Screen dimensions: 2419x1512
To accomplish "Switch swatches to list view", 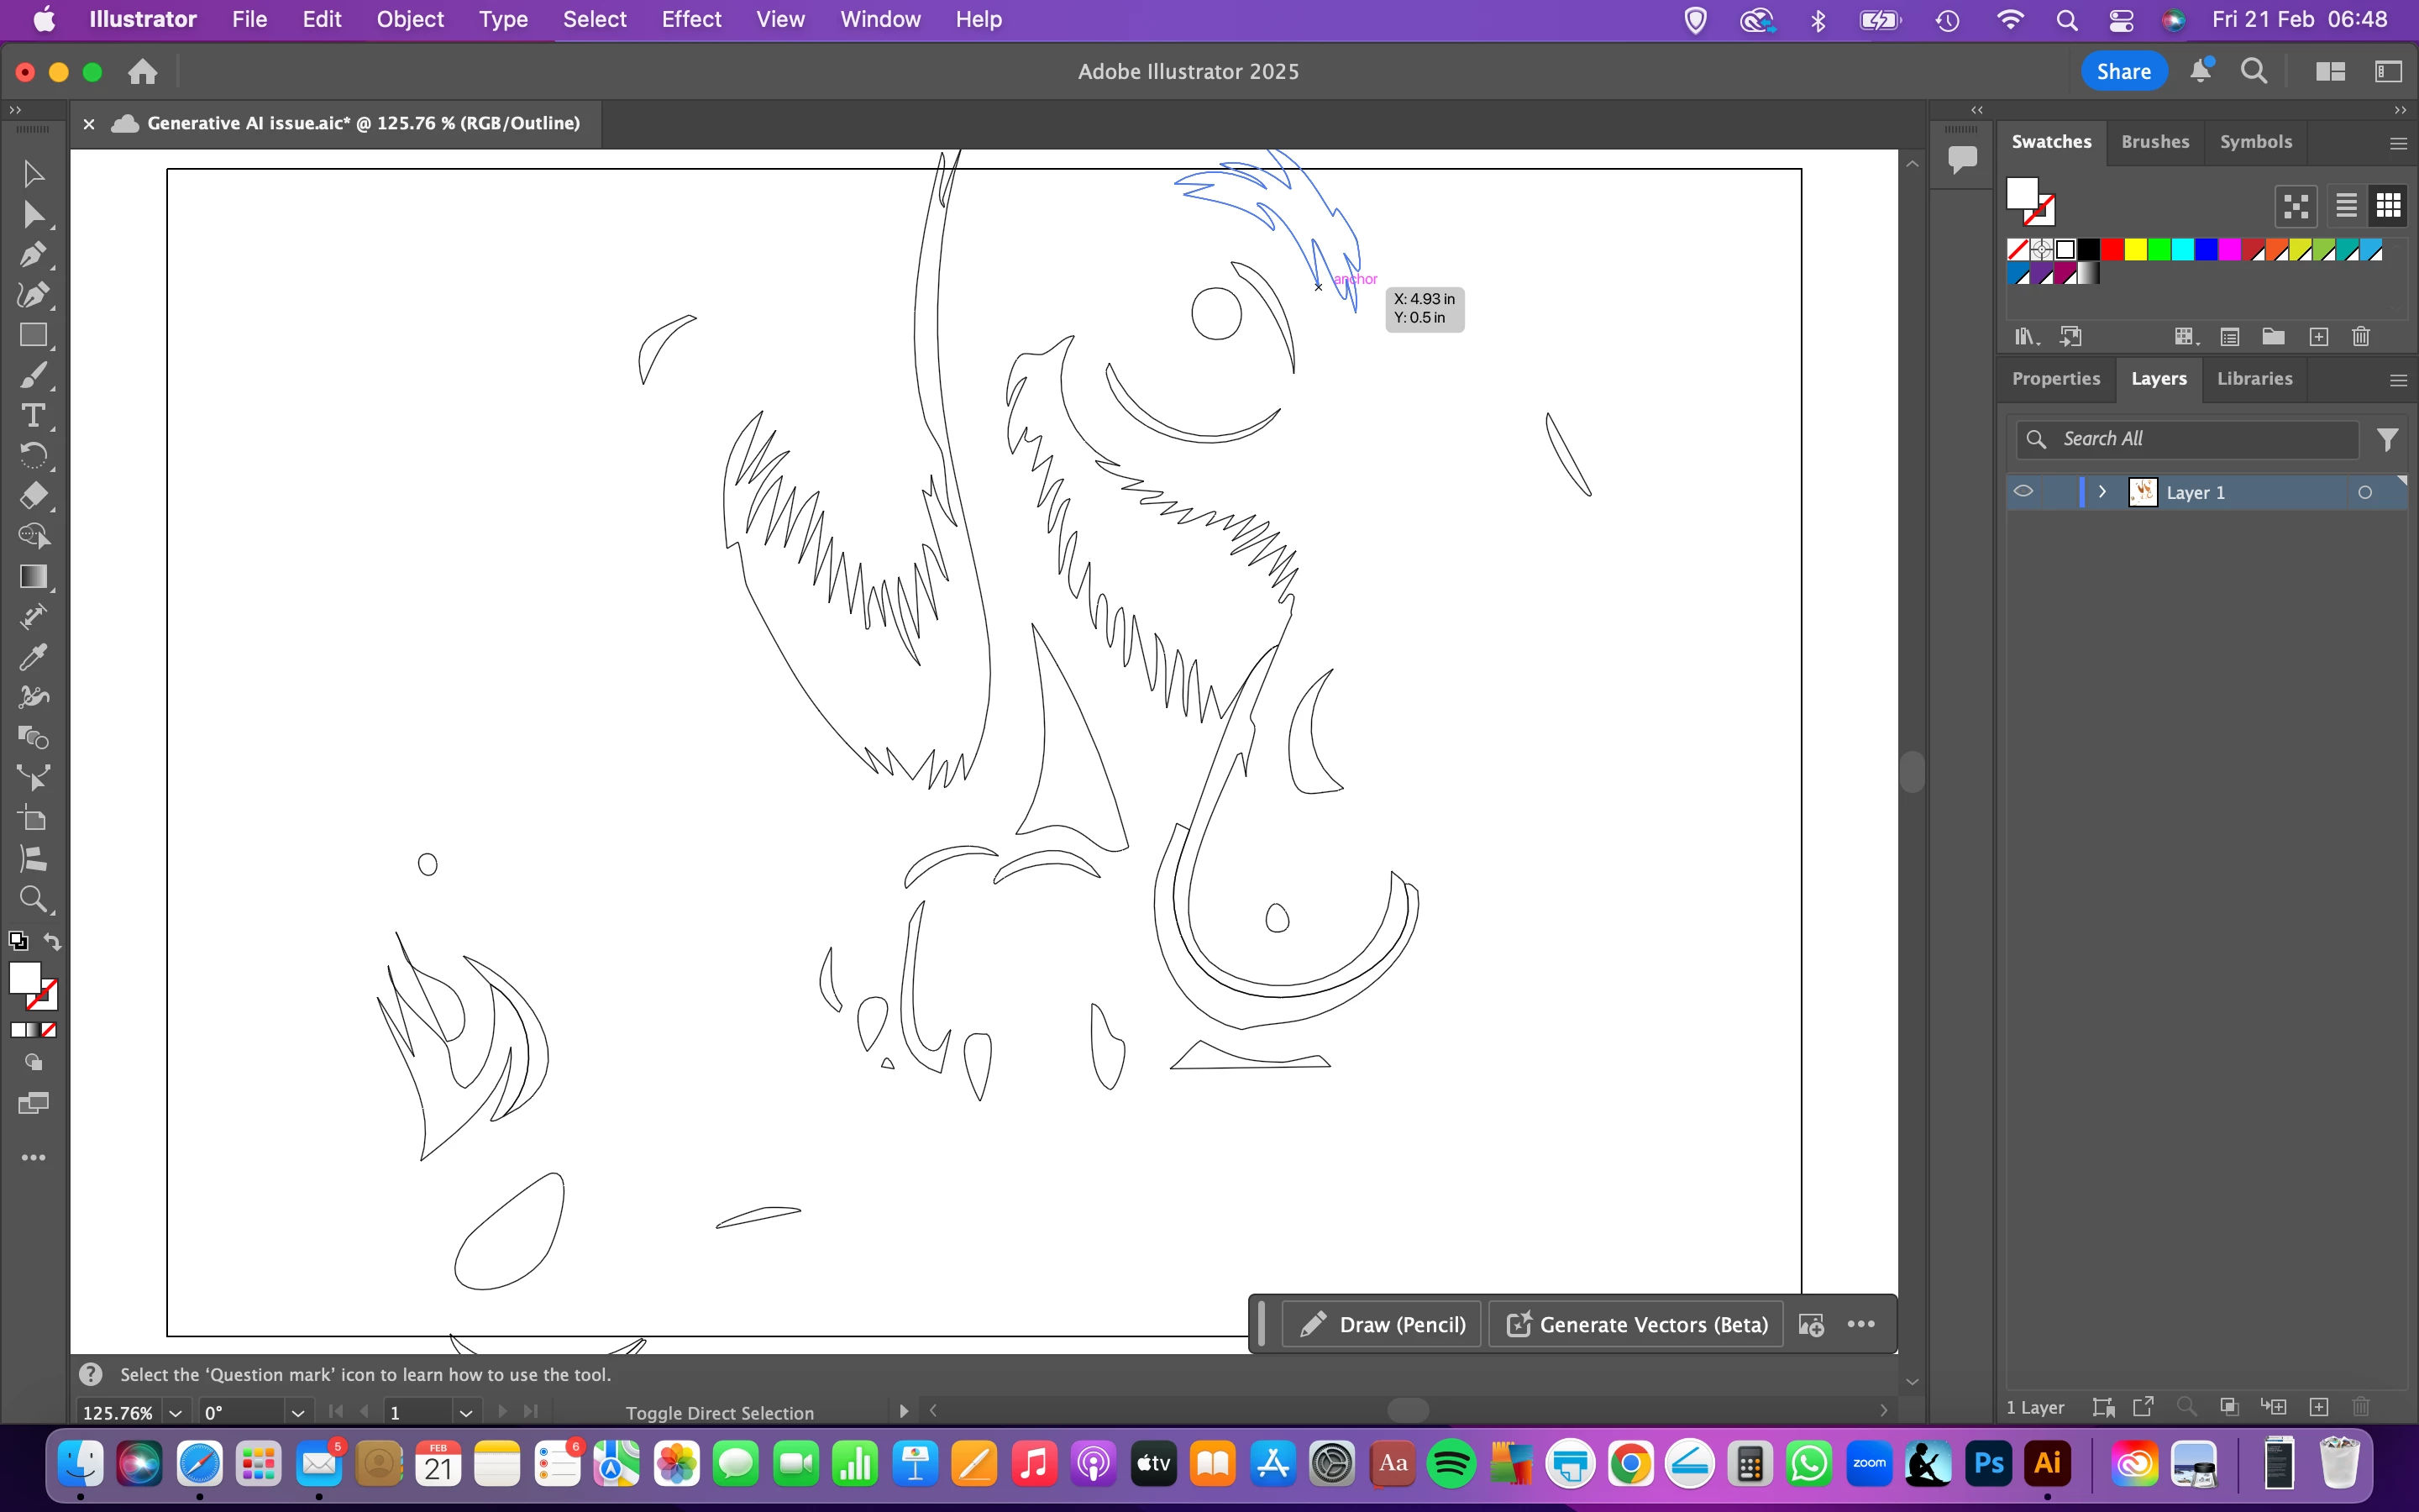I will point(2345,206).
